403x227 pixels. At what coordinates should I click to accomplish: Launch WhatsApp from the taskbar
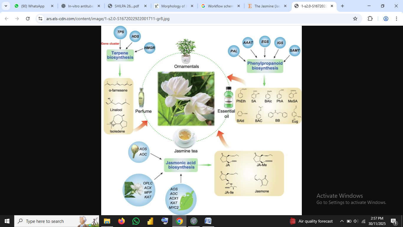click(x=136, y=221)
